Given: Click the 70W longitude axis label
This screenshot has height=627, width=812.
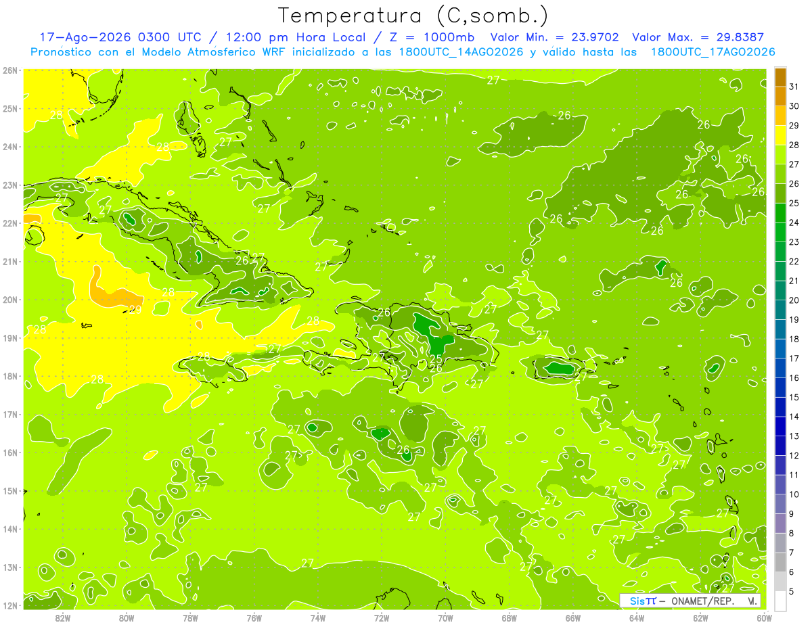Looking at the screenshot, I should coord(445,618).
